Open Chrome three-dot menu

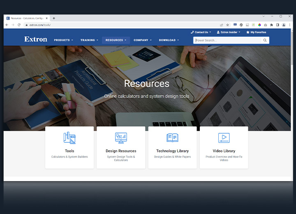(290, 25)
